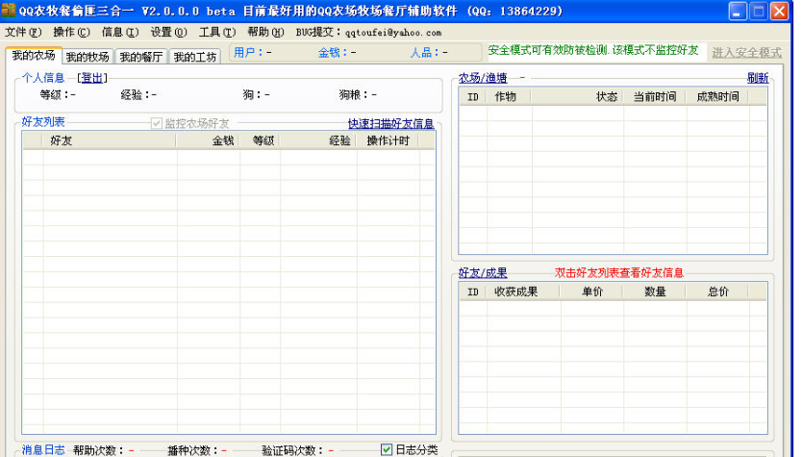This screenshot has height=457, width=802.
Task: Switch to the 我的农场 tab
Action: pos(34,55)
